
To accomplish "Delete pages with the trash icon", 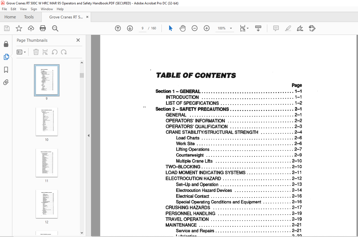I will point(36,52).
